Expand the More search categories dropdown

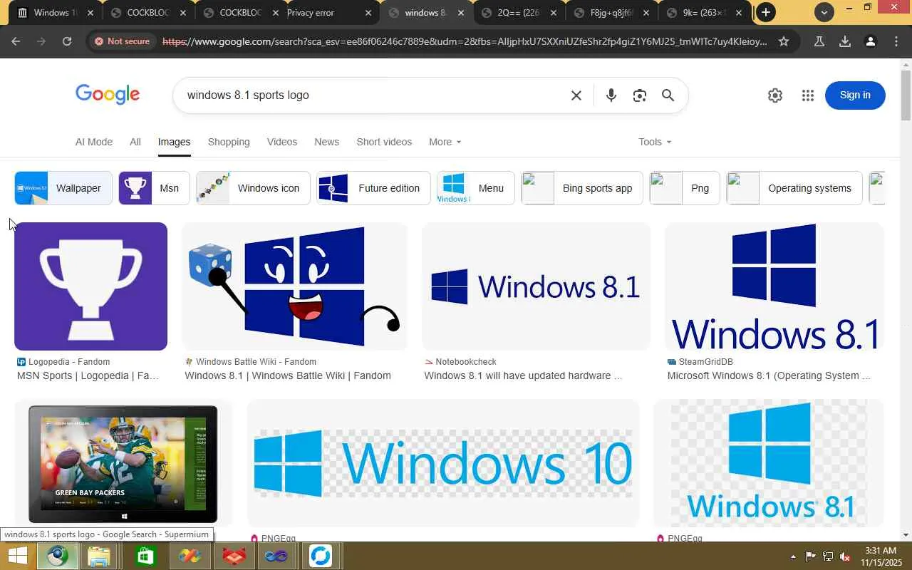click(445, 142)
